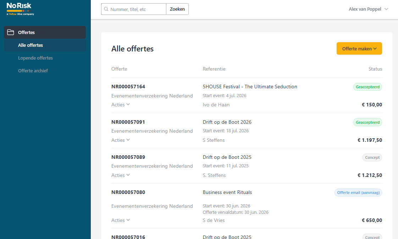Click the Zoeken button
Screen dimensions: 398x239
click(x=177, y=9)
